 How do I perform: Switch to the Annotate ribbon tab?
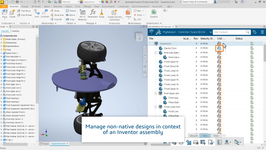coord(58,6)
